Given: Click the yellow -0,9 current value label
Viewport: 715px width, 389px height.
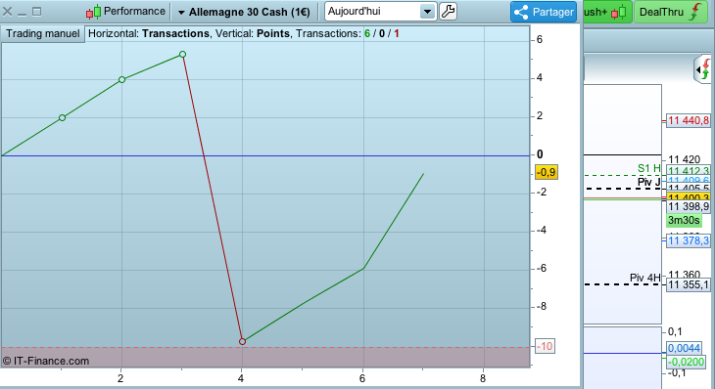Looking at the screenshot, I should 546,172.
